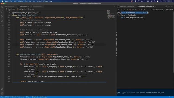Open the File menu
Image resolution: width=174 pixels, height=98 pixels.
pos(11,1)
